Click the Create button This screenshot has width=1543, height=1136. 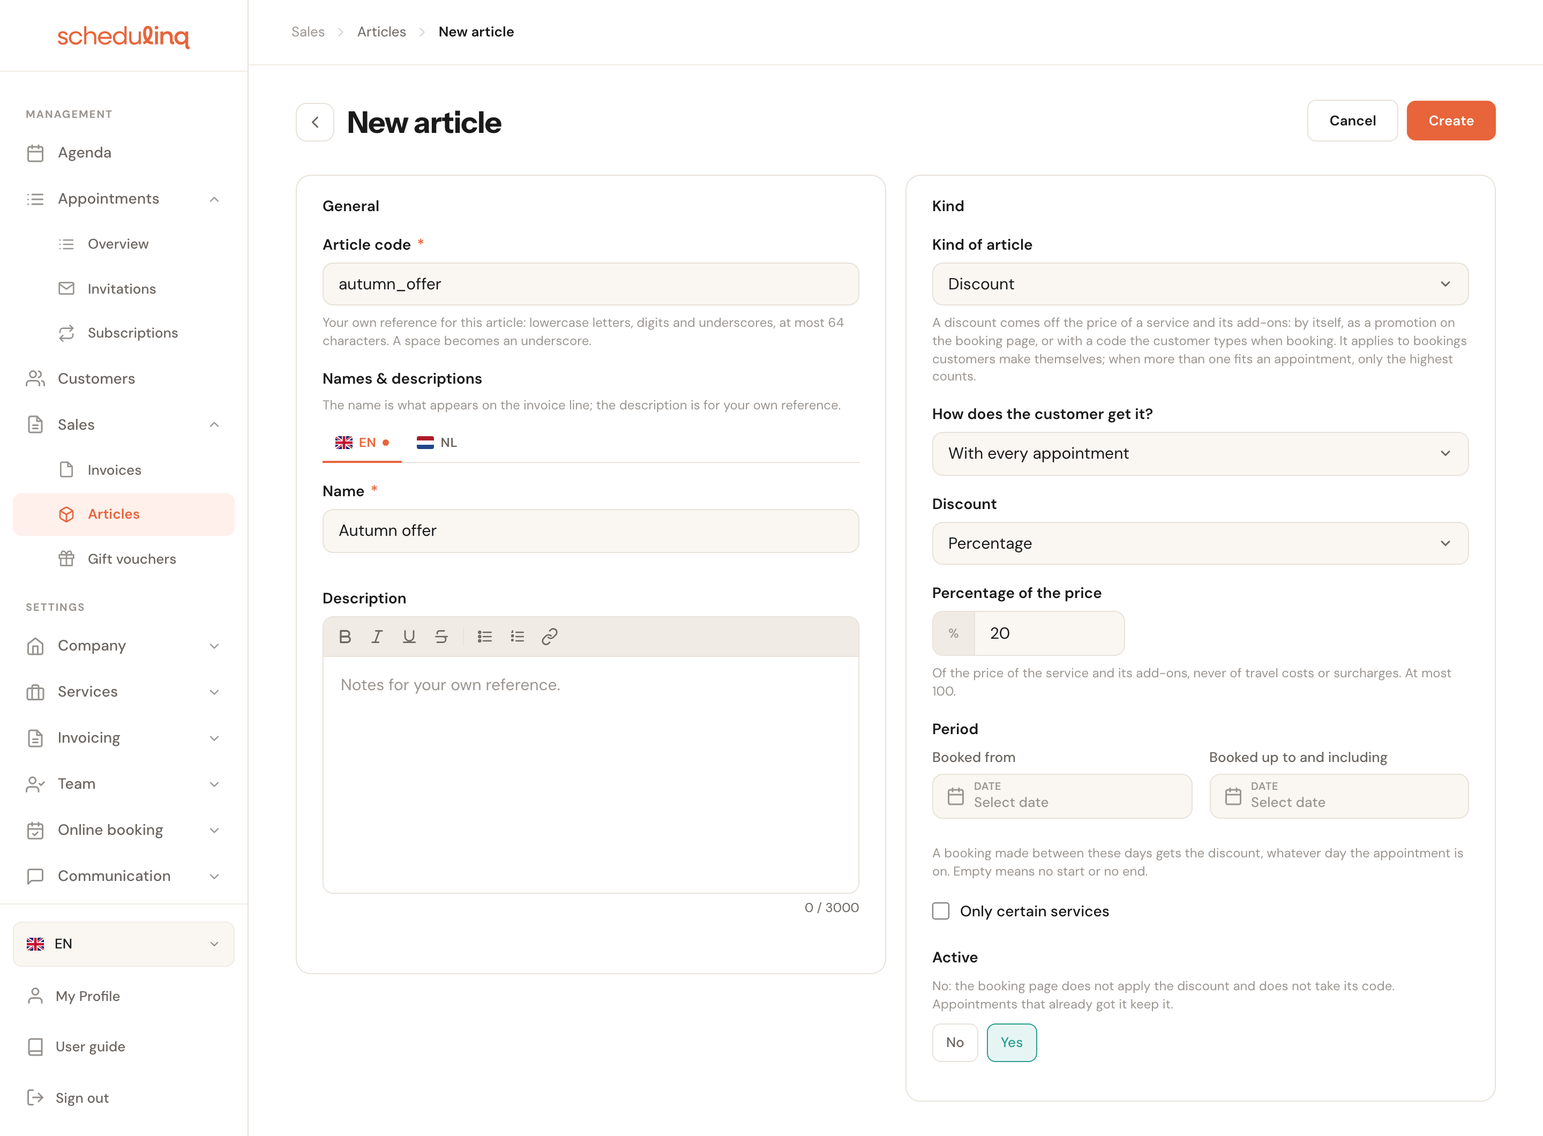click(x=1451, y=121)
